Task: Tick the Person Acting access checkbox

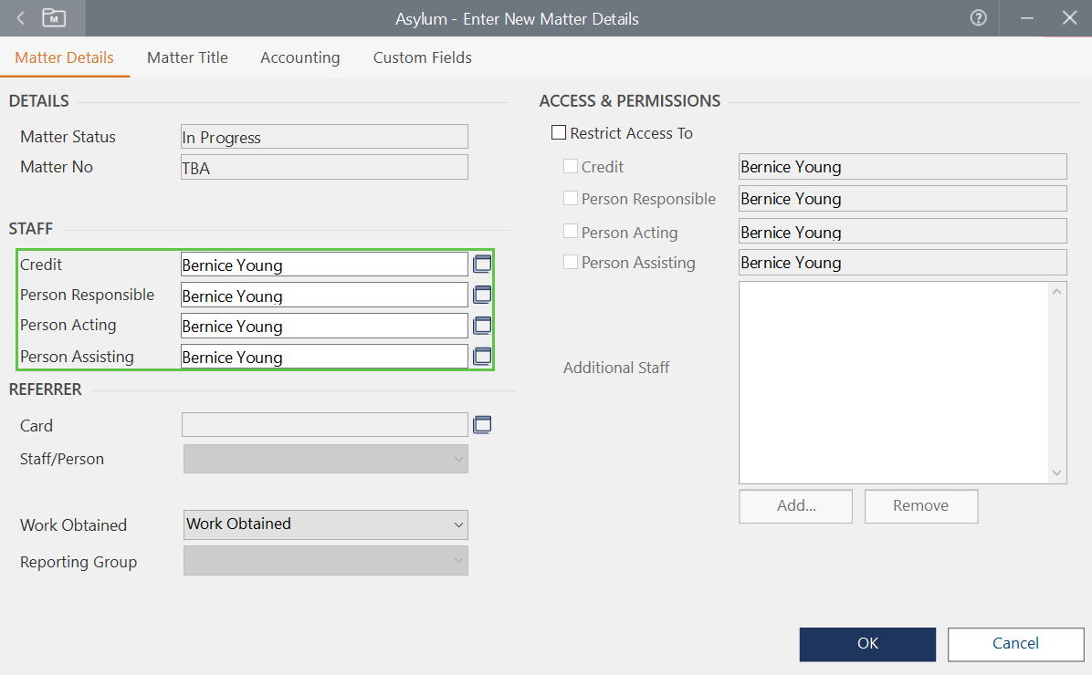Action: click(571, 232)
